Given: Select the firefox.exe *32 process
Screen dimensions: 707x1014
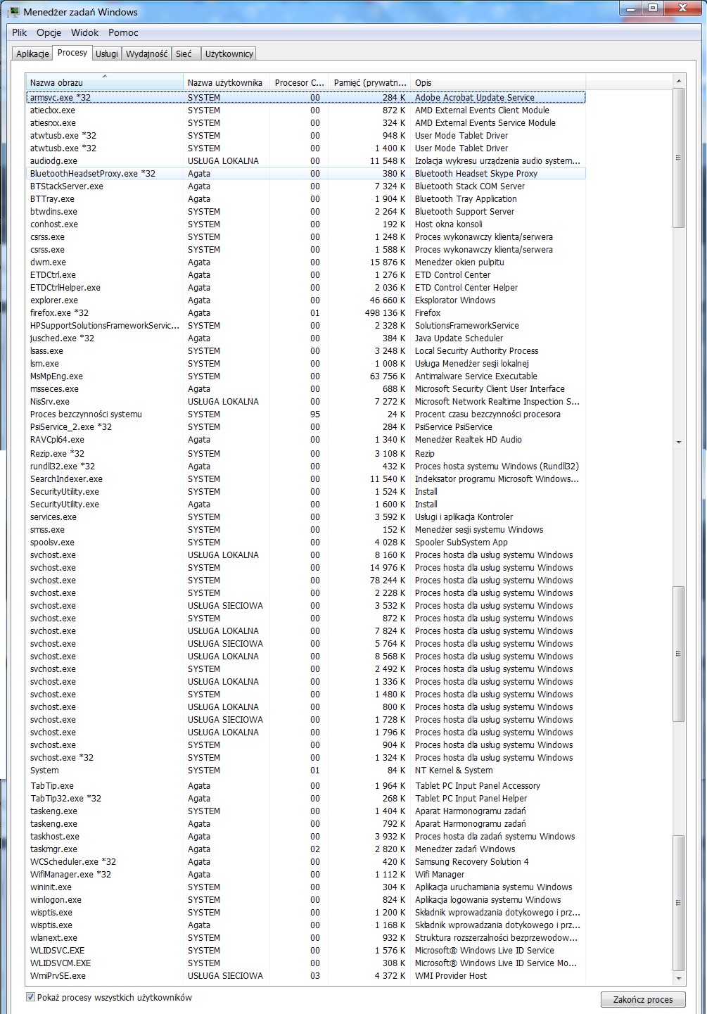Looking at the screenshot, I should click(305, 313).
